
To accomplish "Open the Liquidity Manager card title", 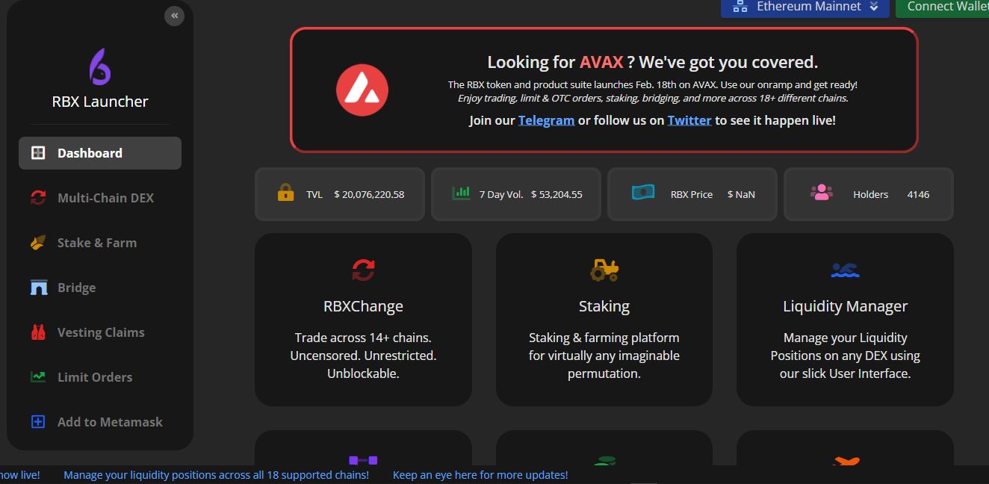I will [845, 306].
